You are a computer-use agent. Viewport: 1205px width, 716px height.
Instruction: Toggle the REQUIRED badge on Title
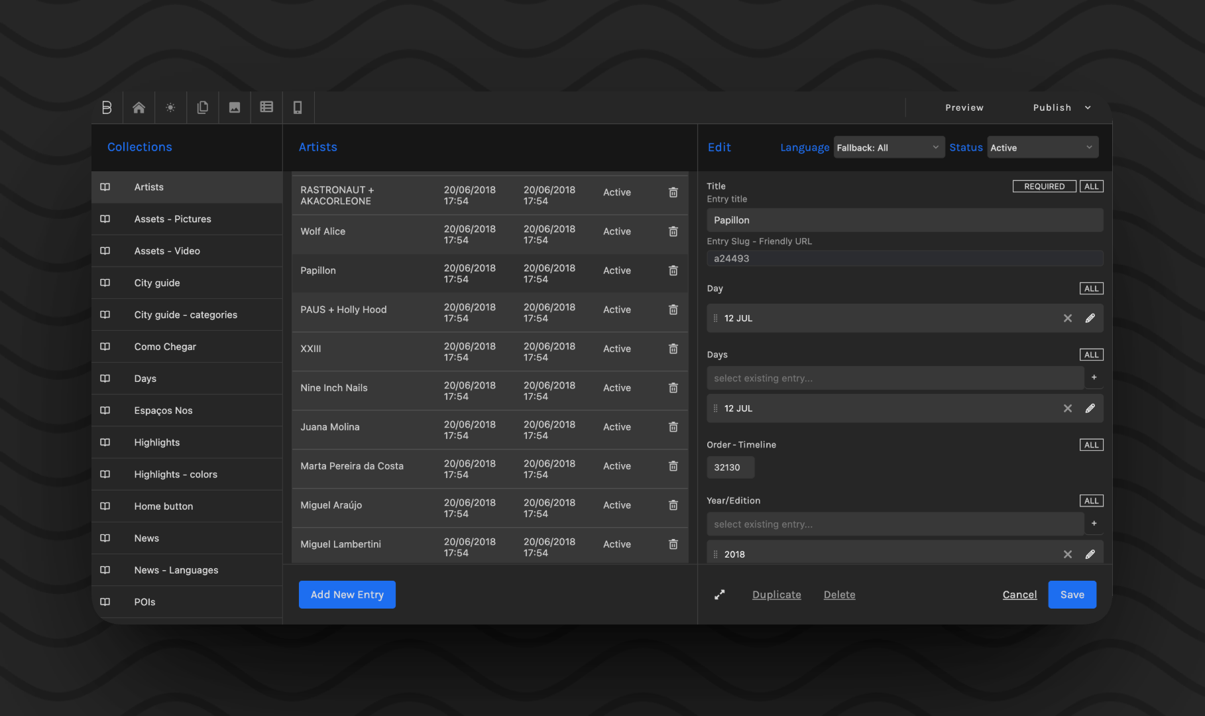pos(1044,186)
